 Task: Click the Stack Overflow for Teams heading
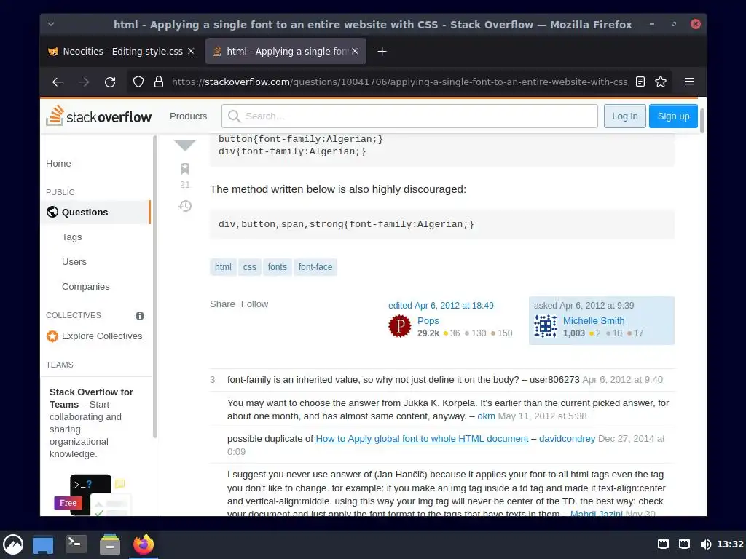coord(91,398)
